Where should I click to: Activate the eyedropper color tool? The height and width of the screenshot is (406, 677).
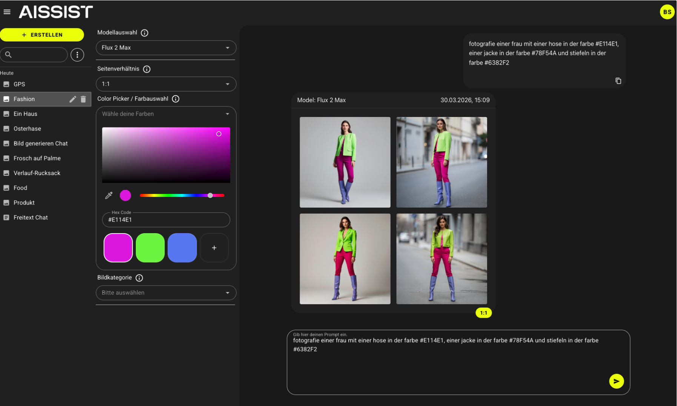point(109,195)
